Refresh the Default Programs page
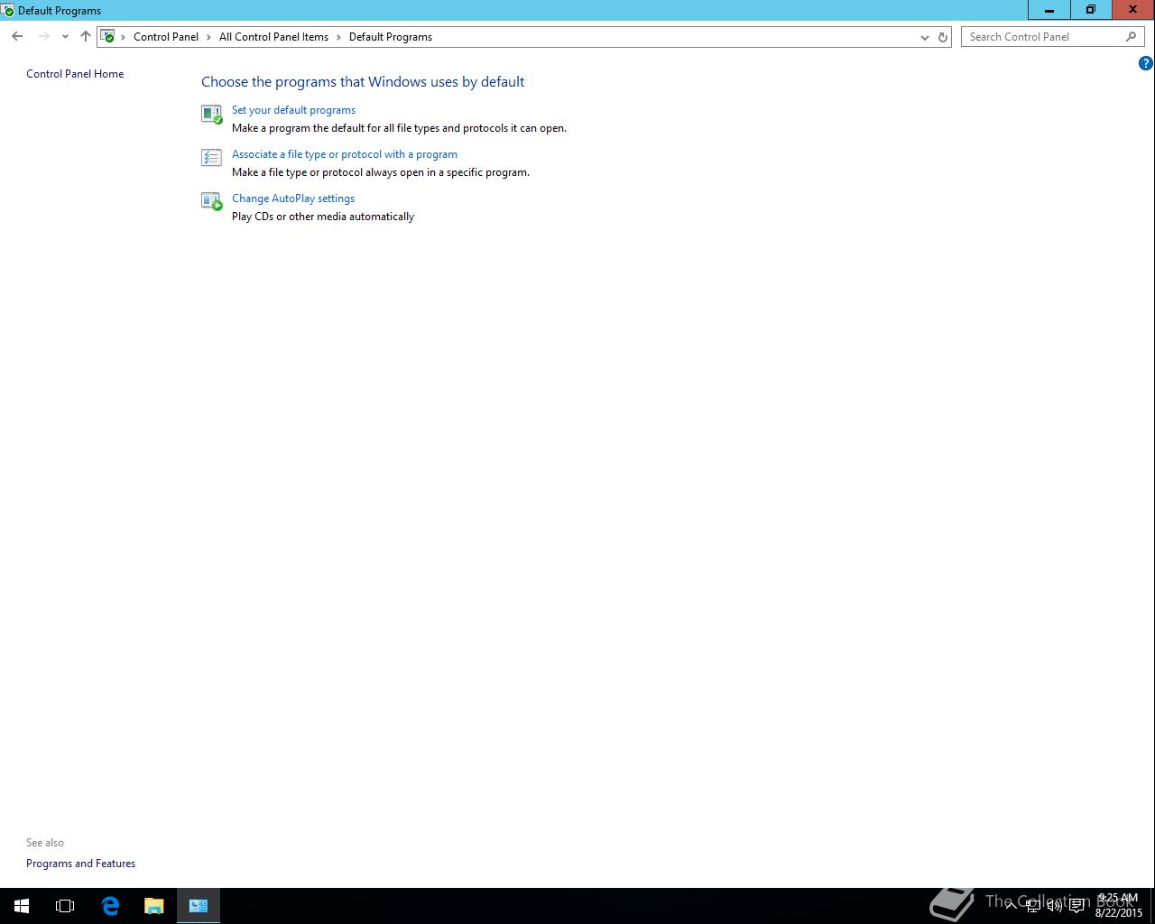This screenshot has width=1155, height=924. tap(943, 37)
